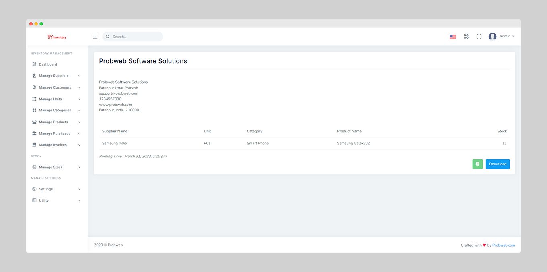
Task: Click the hamburger menu toggle icon
Action: point(95,37)
